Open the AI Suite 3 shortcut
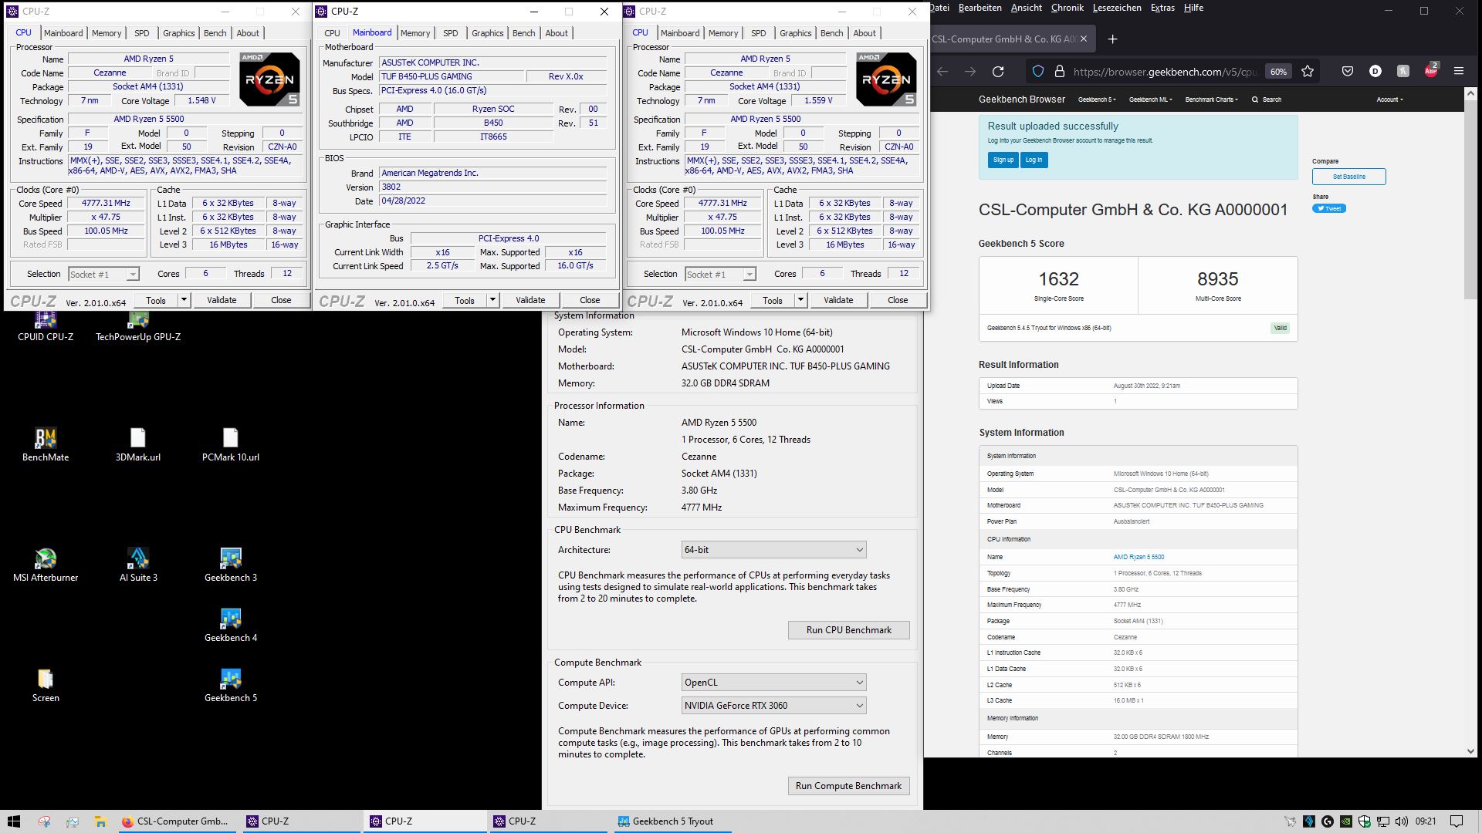The image size is (1482, 833). (138, 565)
